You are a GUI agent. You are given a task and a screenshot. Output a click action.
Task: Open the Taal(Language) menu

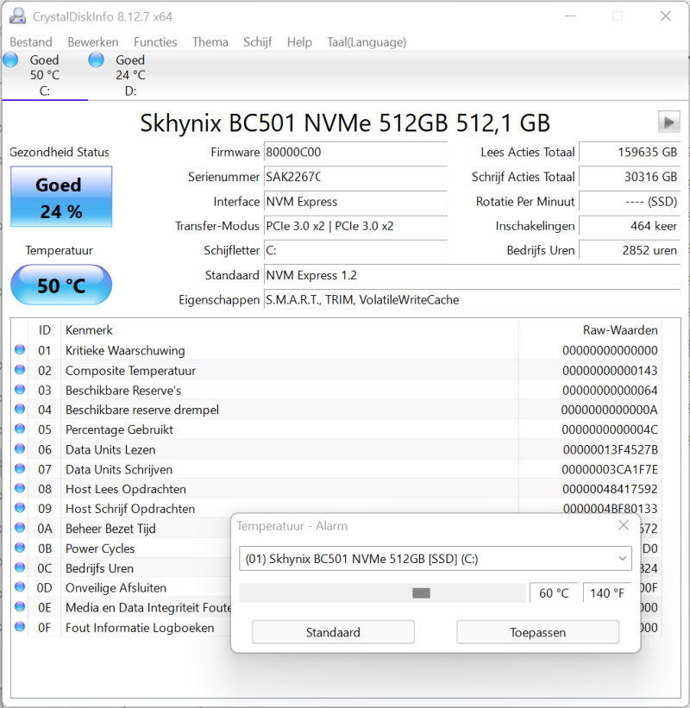click(x=367, y=42)
